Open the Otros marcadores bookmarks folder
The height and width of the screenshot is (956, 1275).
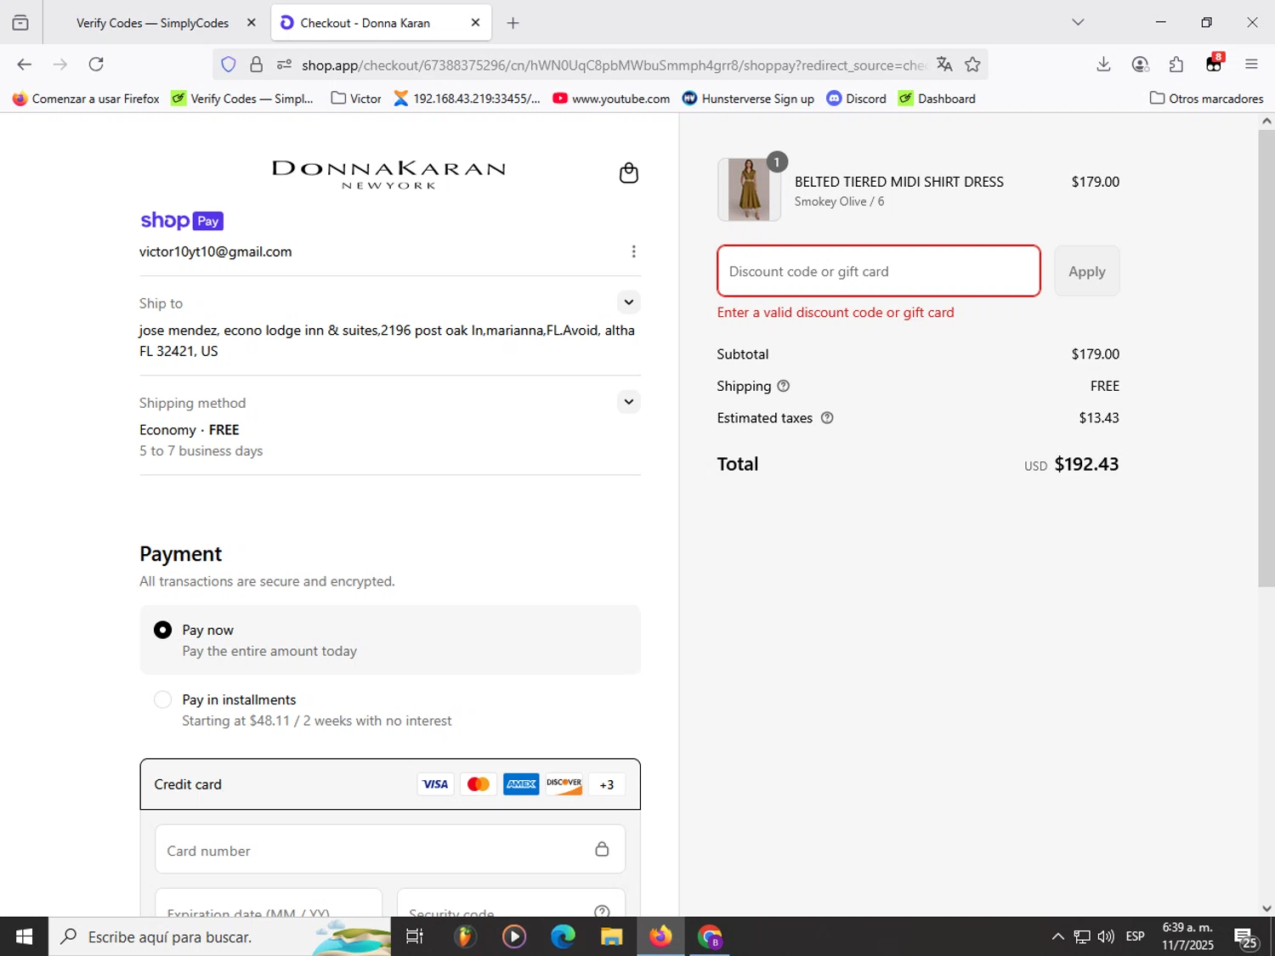click(1206, 99)
